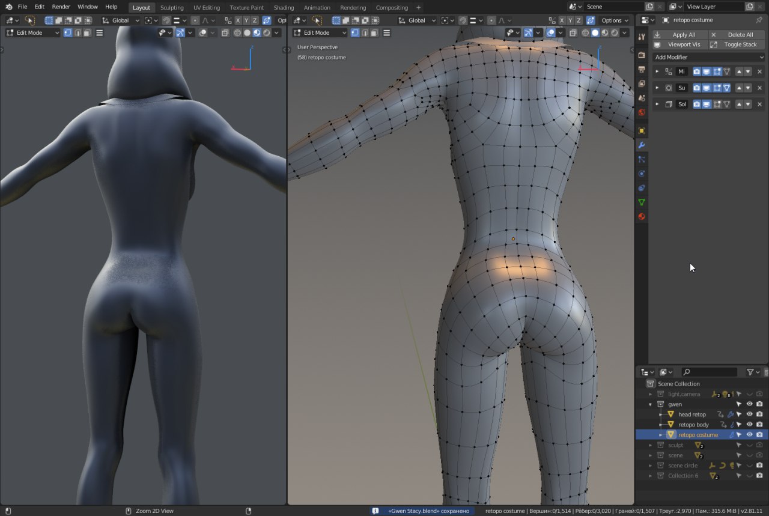Open the Render menu
The width and height of the screenshot is (769, 516).
point(61,7)
